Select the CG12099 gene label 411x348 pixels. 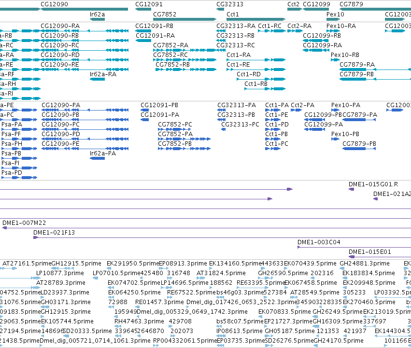pos(316,4)
